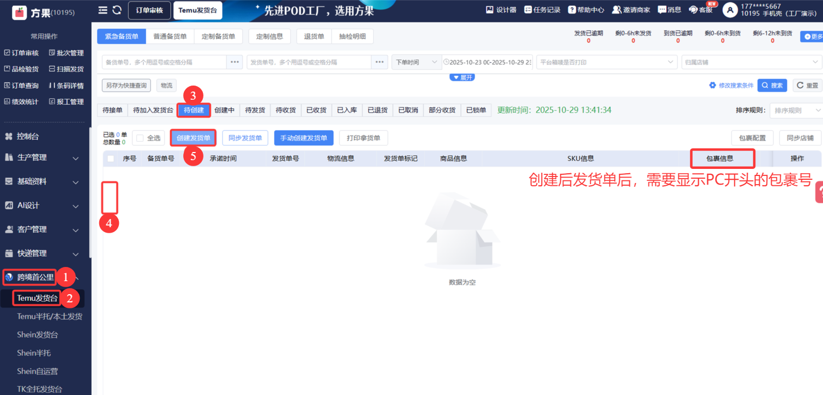
Task: Switch to the 普通备货单 tab
Action: click(x=170, y=37)
